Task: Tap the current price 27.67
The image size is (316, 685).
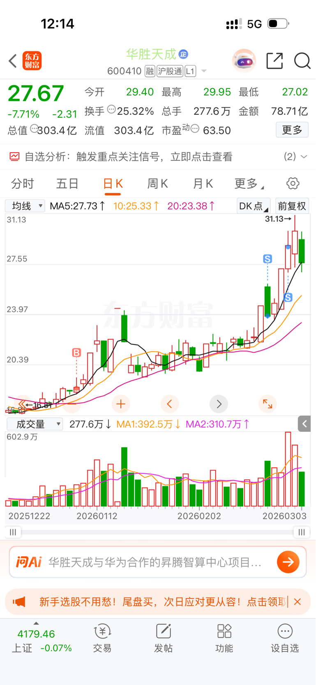Action: (36, 93)
